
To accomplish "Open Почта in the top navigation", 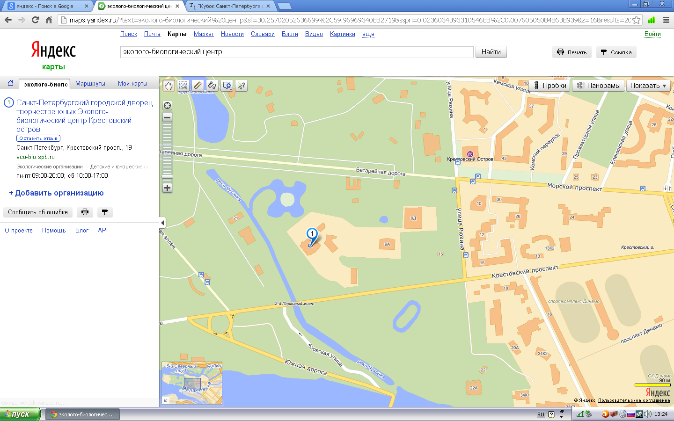I will (x=152, y=34).
